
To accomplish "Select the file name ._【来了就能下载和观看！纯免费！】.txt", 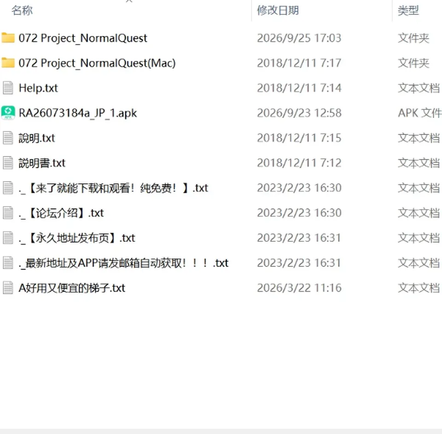I will tap(113, 188).
